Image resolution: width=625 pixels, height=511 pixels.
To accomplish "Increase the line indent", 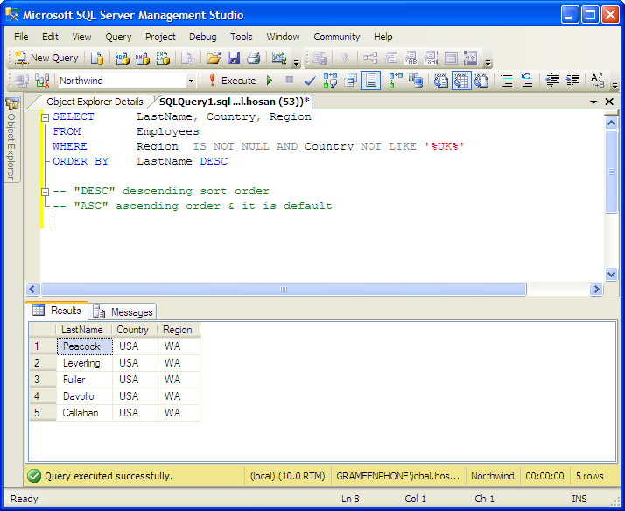I will click(572, 80).
